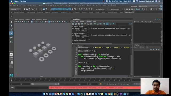Open Finder from the macOS Dock
This screenshot has height=96, width=171.
pyautogui.click(x=44, y=94)
